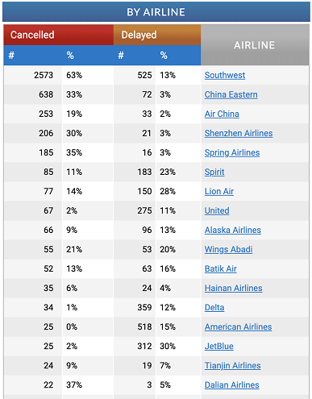Click the Batik Air link

(221, 268)
